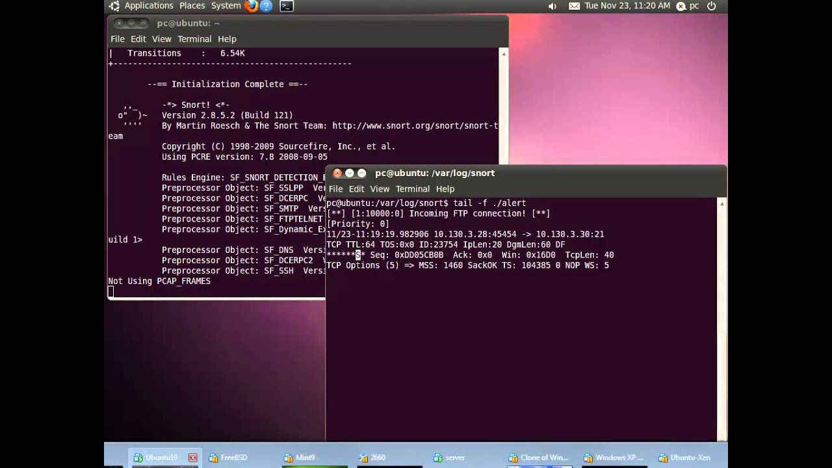Open the pc user status menu
This screenshot has width=832, height=468.
(688, 6)
